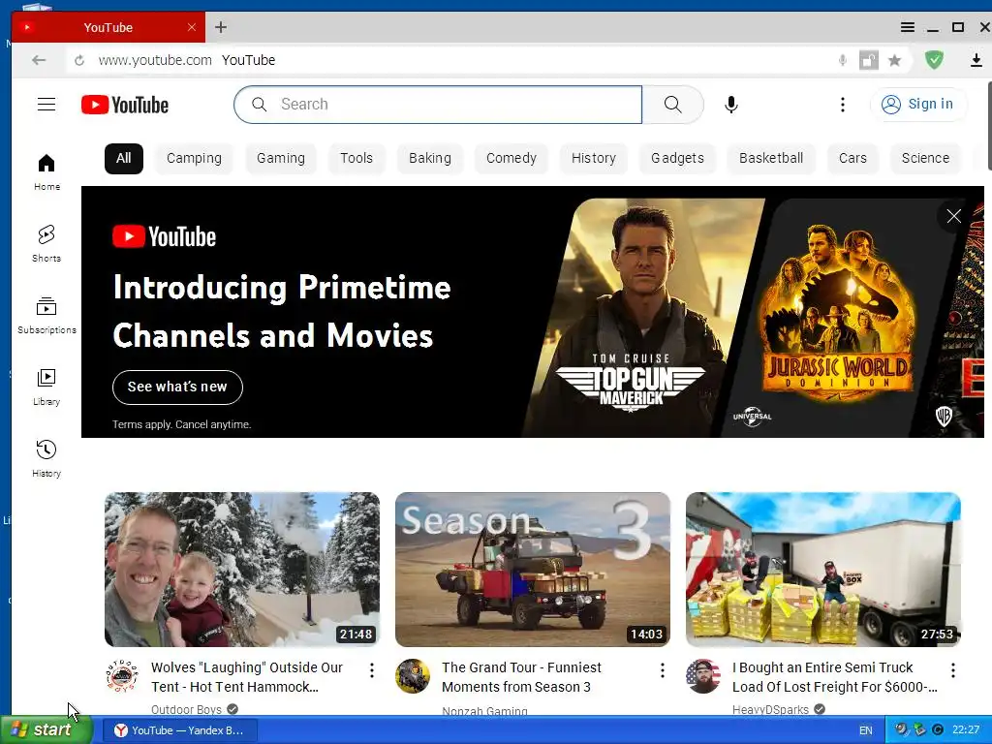Select the History filter chip
Screen dimensions: 992x744
pyautogui.click(x=594, y=158)
